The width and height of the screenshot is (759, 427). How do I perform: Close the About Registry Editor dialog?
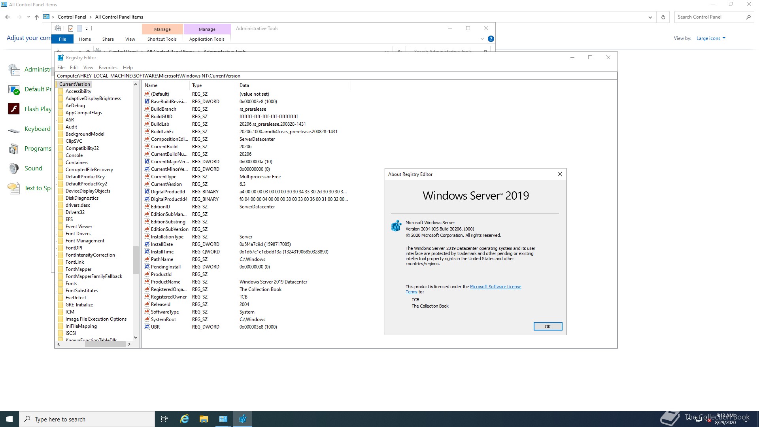[x=560, y=174]
